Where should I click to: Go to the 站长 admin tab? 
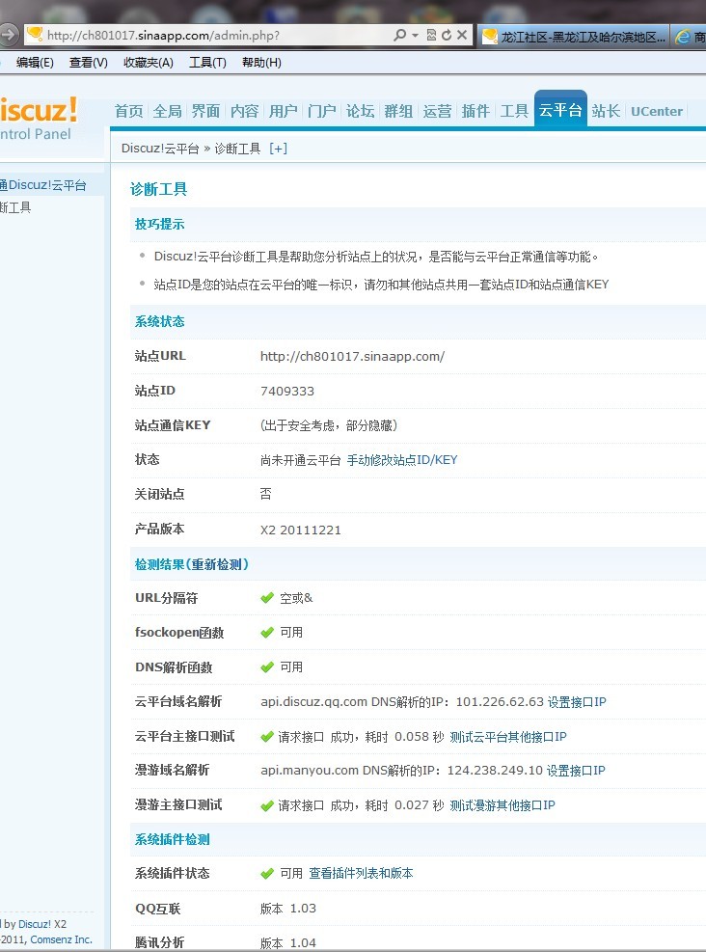tap(606, 111)
